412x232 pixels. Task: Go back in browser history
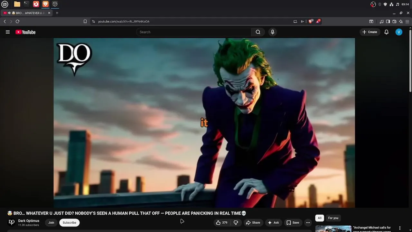point(5,21)
